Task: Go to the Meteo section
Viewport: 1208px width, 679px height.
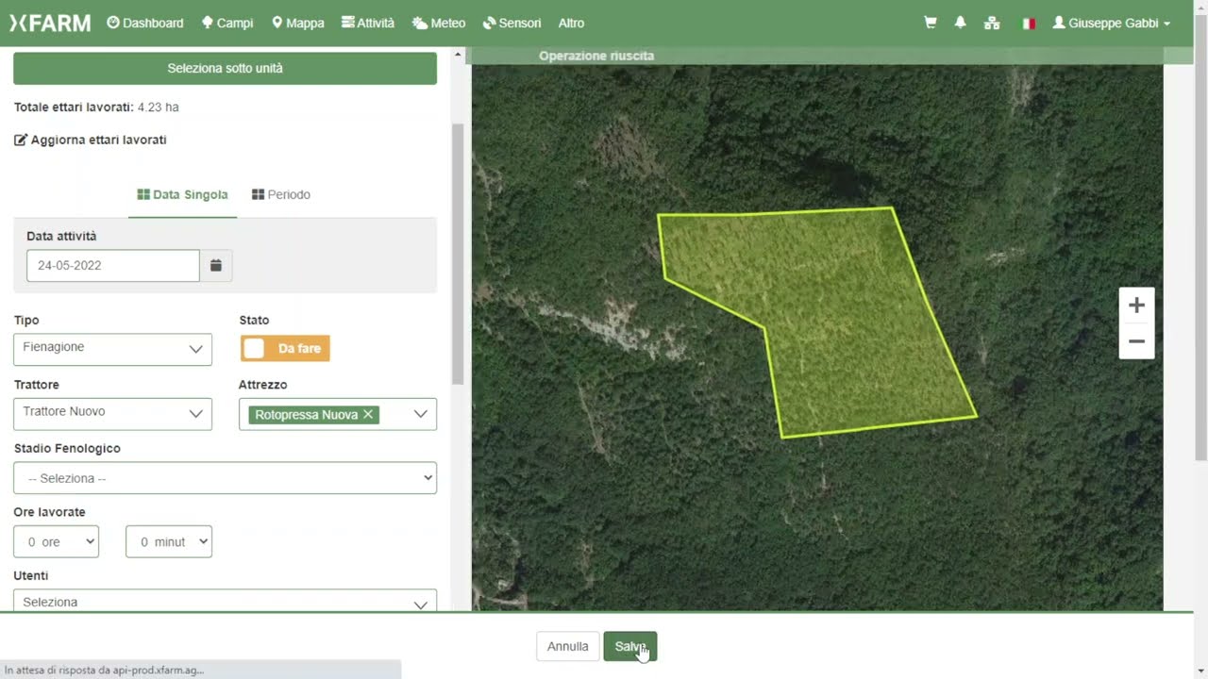Action: click(439, 23)
